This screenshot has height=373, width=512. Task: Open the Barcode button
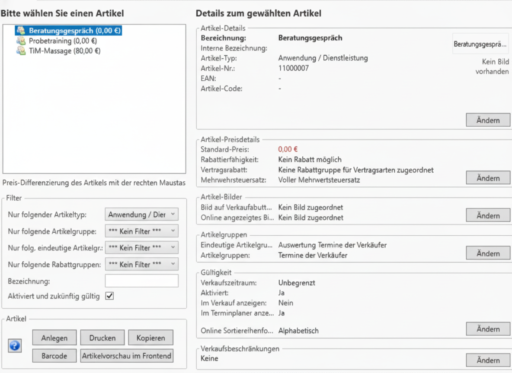54,356
